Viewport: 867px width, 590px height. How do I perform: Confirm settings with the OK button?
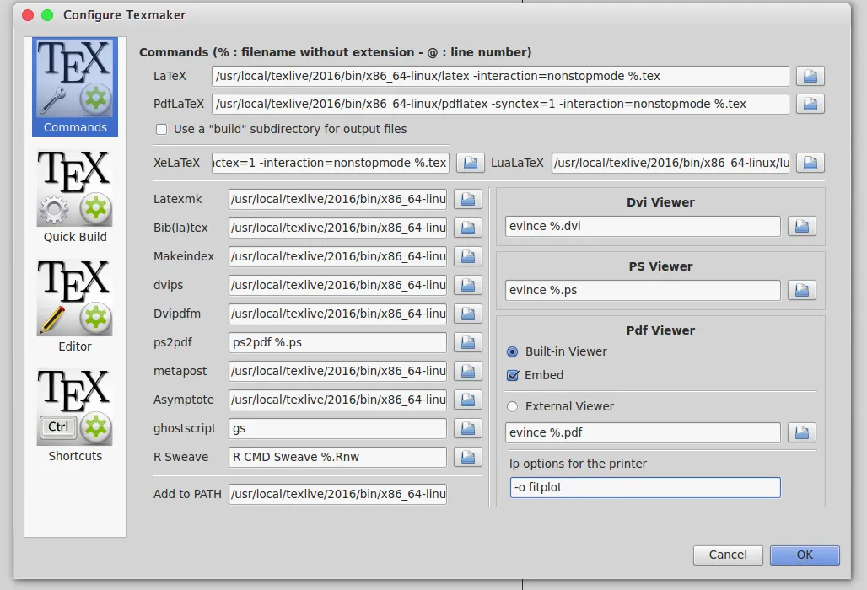point(805,555)
